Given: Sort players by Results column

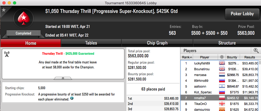Looking at the screenshot, I should pyautogui.click(x=250, y=57).
